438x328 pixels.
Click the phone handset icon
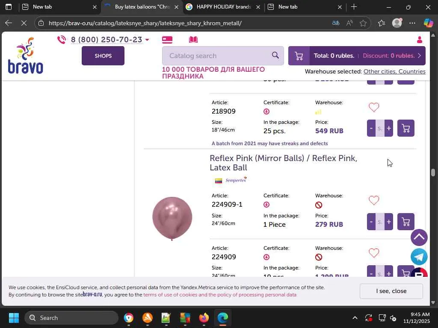coord(62,40)
